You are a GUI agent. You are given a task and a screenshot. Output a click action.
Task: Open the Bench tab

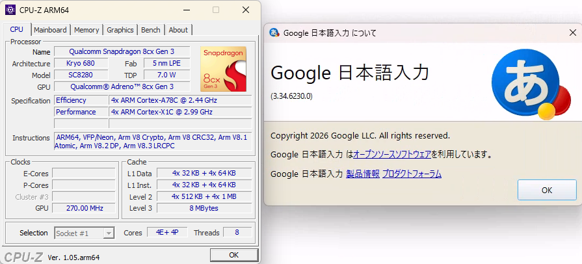(x=151, y=30)
